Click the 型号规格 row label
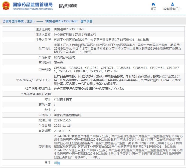Screen dimensions: 186x168 tap(45, 69)
